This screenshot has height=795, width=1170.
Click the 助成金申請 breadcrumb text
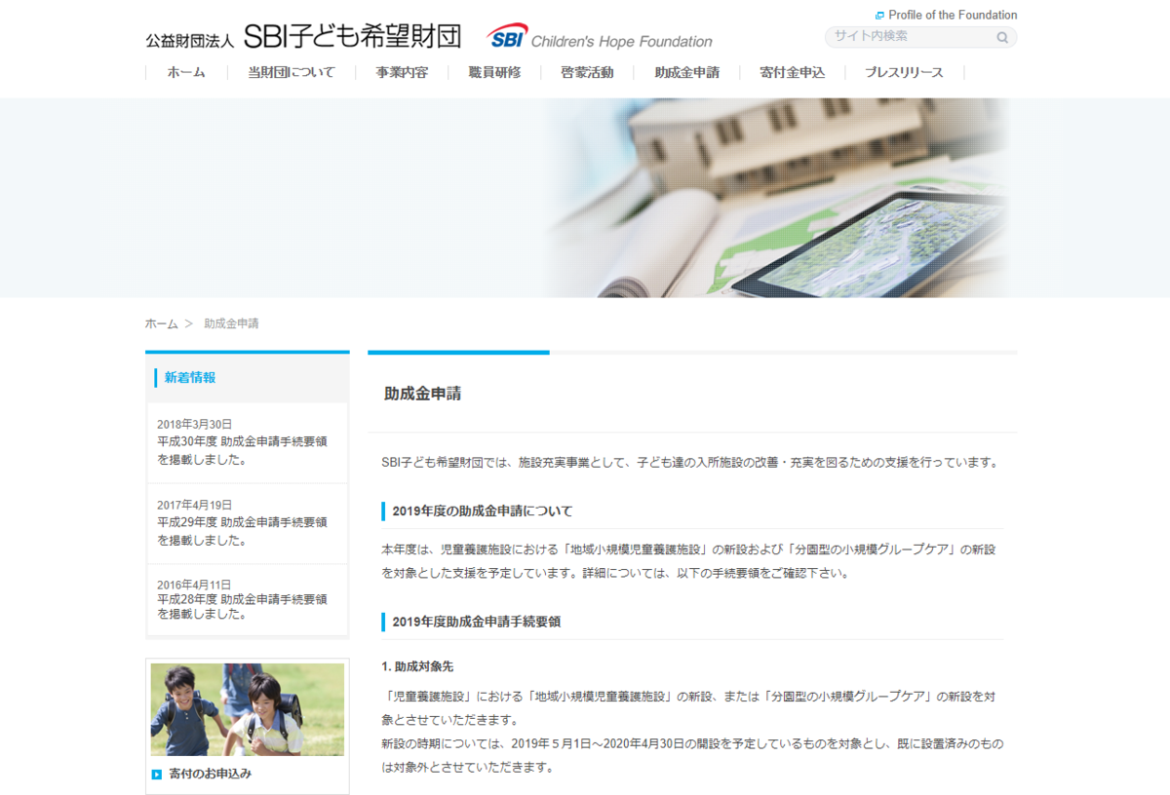pyautogui.click(x=231, y=323)
